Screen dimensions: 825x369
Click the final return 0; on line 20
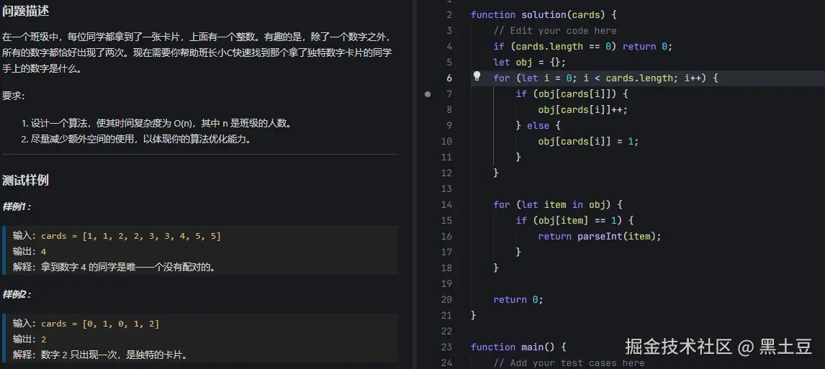point(518,300)
